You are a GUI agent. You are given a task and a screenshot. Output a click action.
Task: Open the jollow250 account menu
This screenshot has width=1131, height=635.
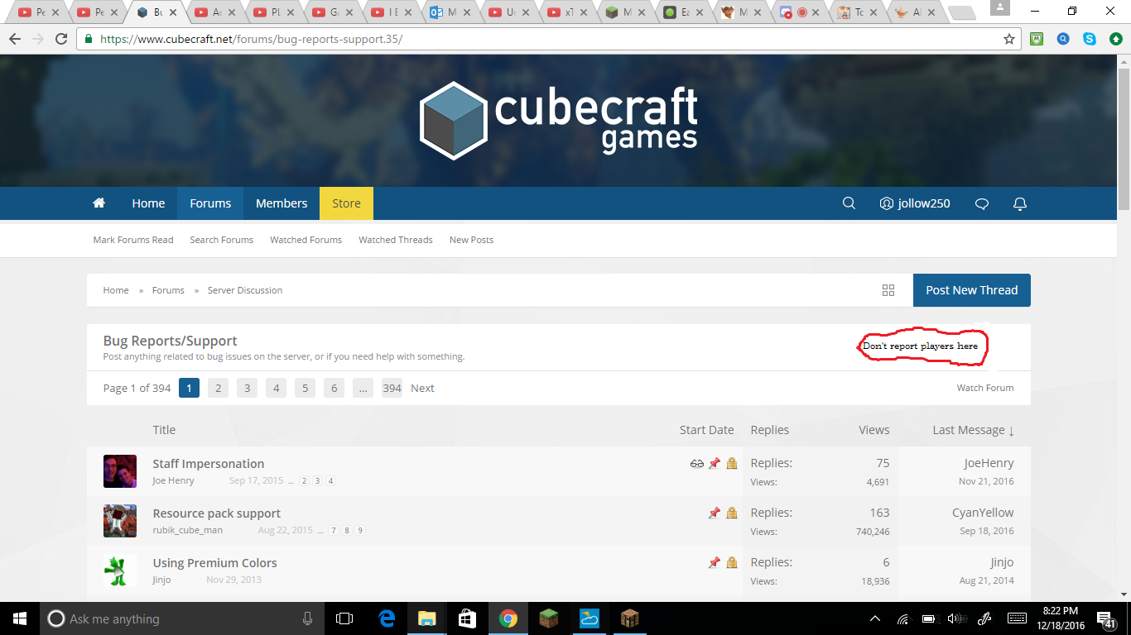coord(915,203)
